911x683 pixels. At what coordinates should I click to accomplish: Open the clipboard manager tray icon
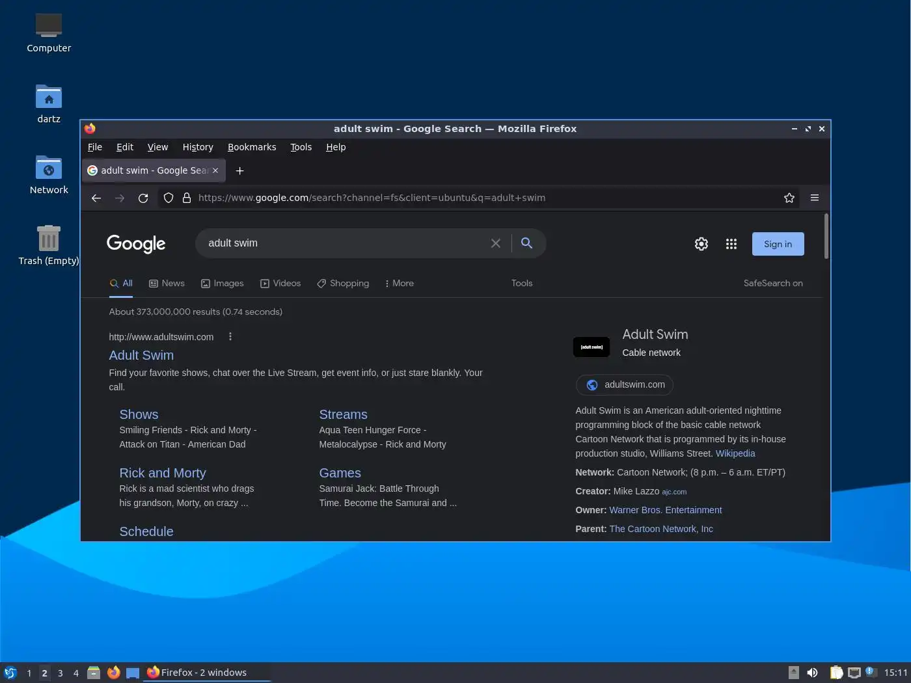[836, 673]
